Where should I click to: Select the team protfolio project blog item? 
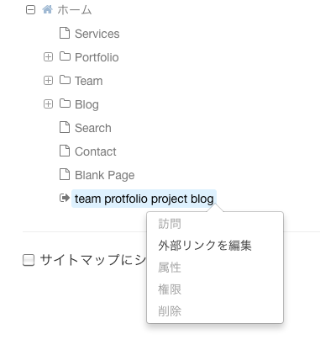(144, 199)
